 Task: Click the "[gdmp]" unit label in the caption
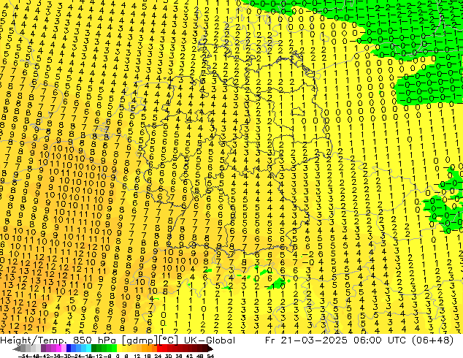tap(139, 340)
